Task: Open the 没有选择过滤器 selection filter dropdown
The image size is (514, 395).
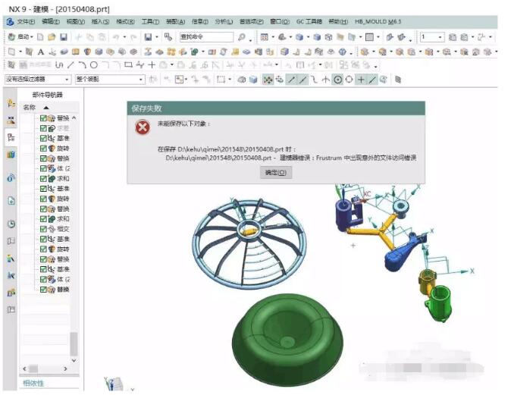Action: pyautogui.click(x=36, y=80)
